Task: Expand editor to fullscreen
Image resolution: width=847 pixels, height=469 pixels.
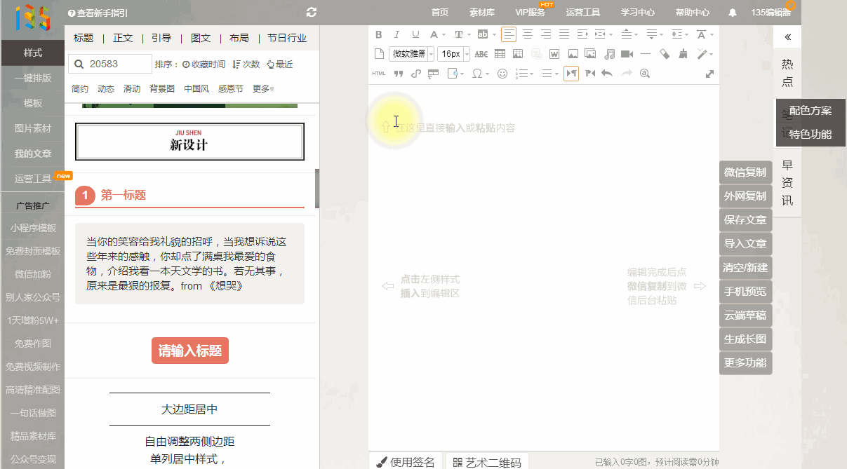Action: [x=709, y=74]
